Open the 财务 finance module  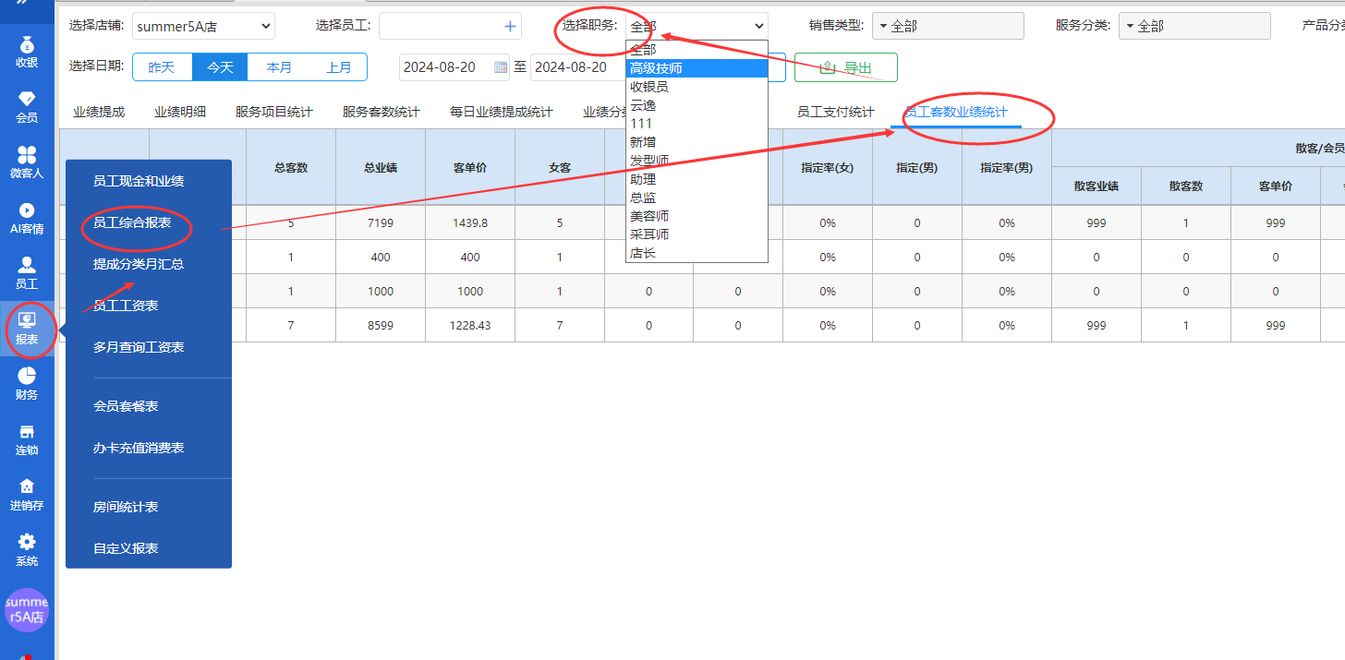click(x=27, y=384)
